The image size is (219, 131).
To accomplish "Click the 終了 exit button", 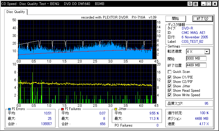I will (202, 19).
